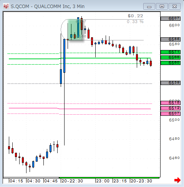
Task: Click the 20-22:30 time axis label
Action: click(72, 181)
